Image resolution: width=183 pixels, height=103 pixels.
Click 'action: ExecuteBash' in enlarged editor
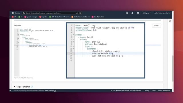click(96, 44)
